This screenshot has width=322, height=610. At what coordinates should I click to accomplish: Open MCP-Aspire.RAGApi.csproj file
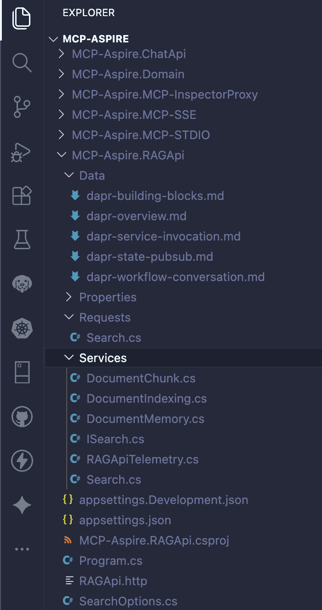pos(154,540)
